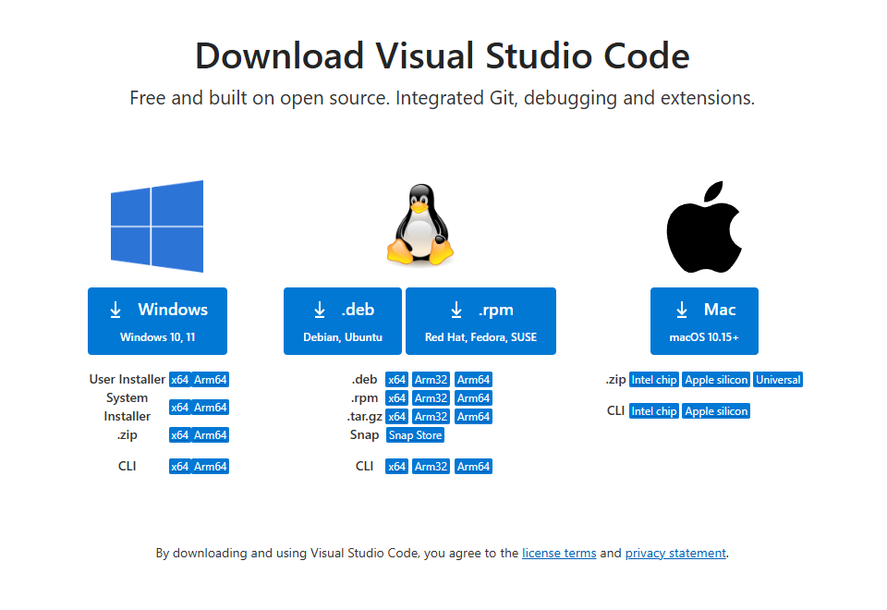Download Linux .tar.gz Arm64 archive
The image size is (887, 610).
(473, 417)
